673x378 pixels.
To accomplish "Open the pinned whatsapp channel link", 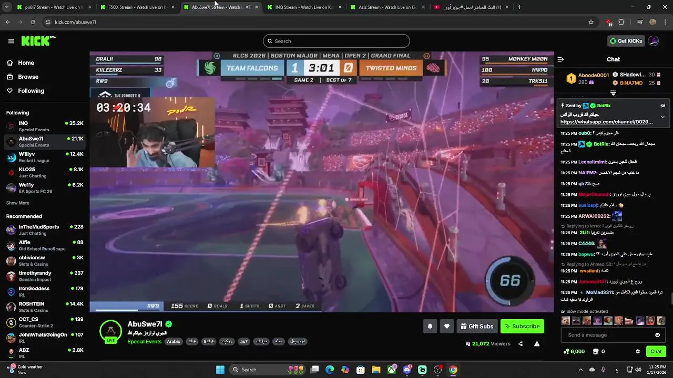I will click(x=607, y=122).
